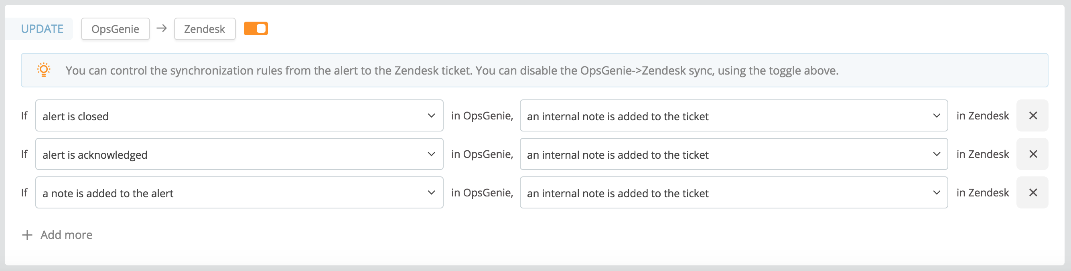Remove the 'alert is acknowledged' sync rule

point(1032,154)
